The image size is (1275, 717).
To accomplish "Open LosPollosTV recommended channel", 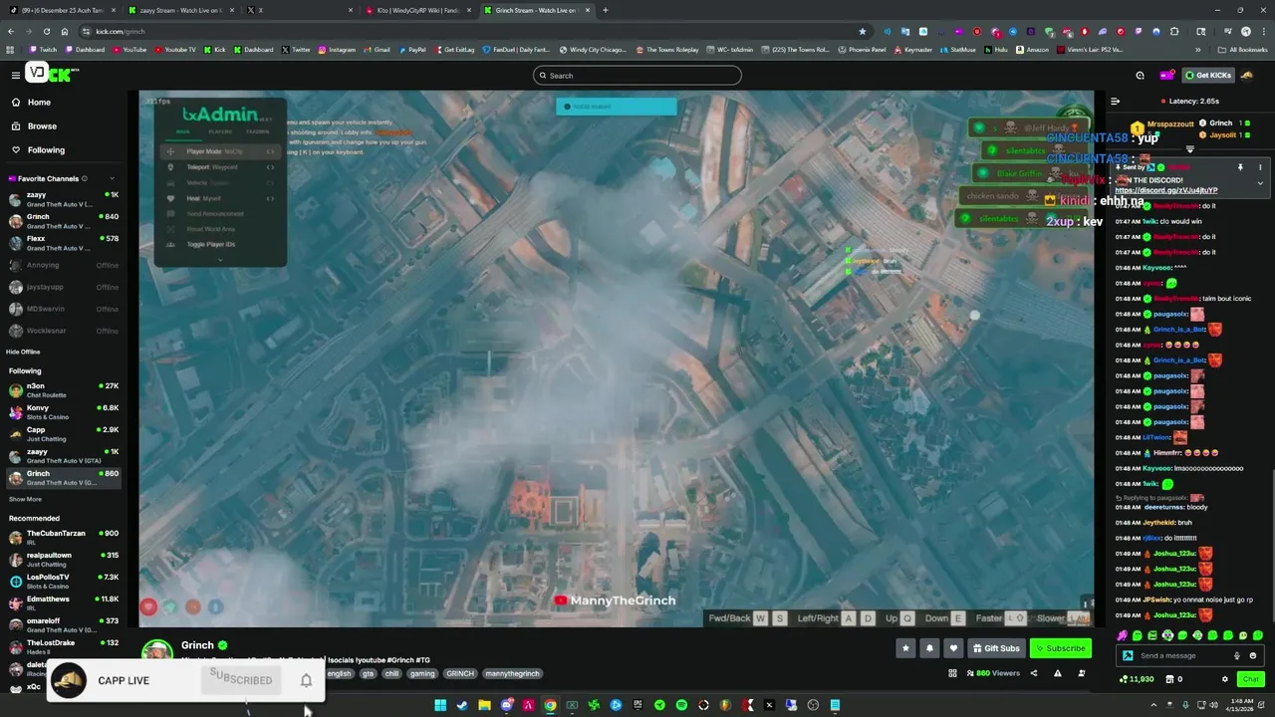I will coord(64,582).
